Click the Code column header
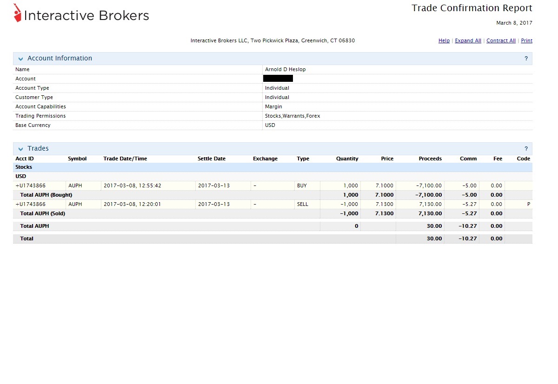 (x=524, y=159)
